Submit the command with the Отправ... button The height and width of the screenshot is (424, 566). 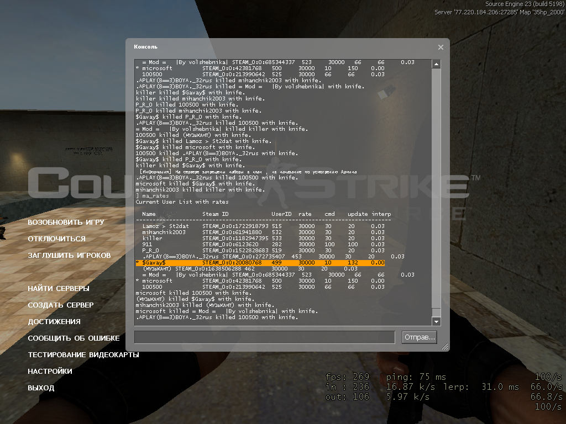tap(420, 337)
